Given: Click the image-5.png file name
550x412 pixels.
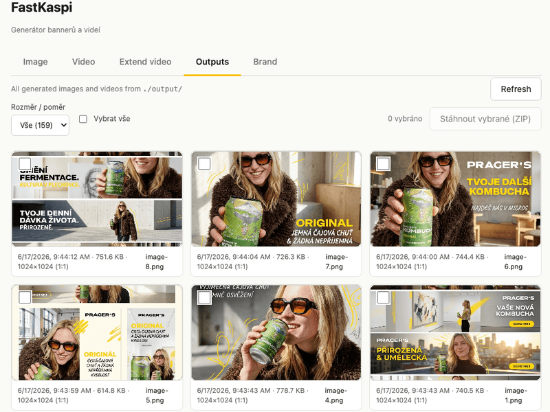Looking at the screenshot, I should coord(157,396).
